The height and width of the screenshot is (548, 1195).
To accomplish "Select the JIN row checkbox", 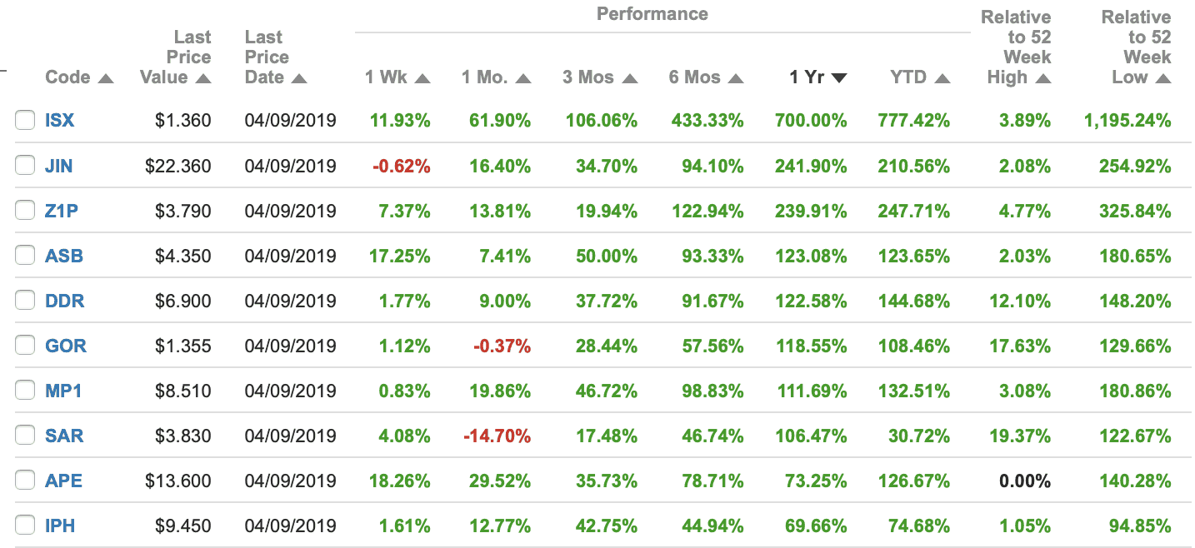I will point(25,166).
